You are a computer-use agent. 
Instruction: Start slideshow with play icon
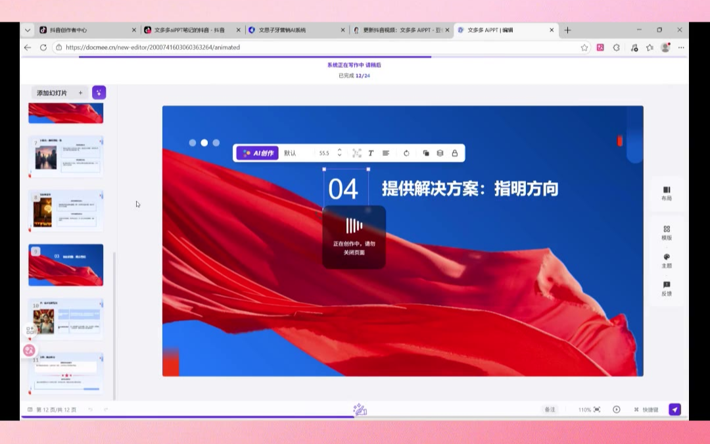[616, 410]
